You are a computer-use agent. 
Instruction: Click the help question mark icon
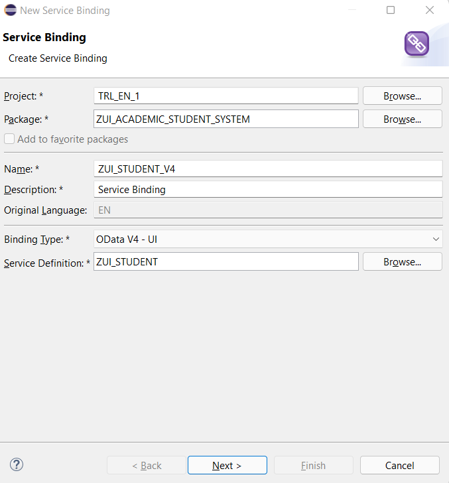coord(17,464)
